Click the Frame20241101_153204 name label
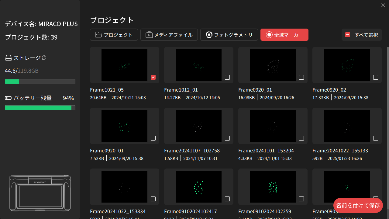 point(266,151)
